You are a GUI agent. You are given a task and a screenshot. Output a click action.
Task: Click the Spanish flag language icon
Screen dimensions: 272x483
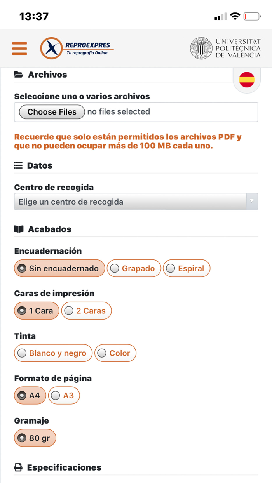coord(246,79)
